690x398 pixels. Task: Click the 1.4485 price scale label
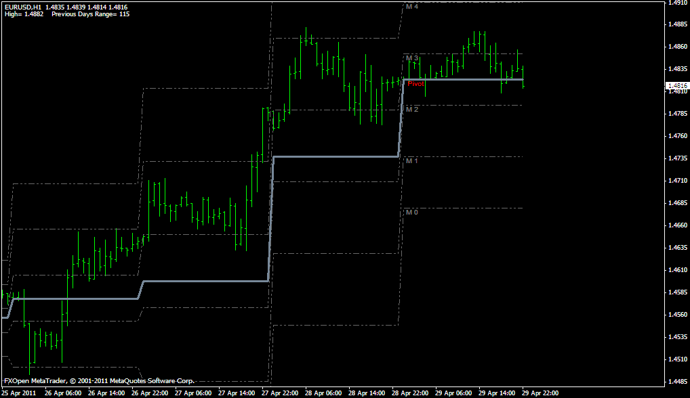coord(678,382)
